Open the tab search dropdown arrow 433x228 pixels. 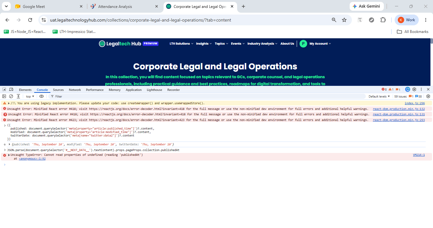point(6,6)
